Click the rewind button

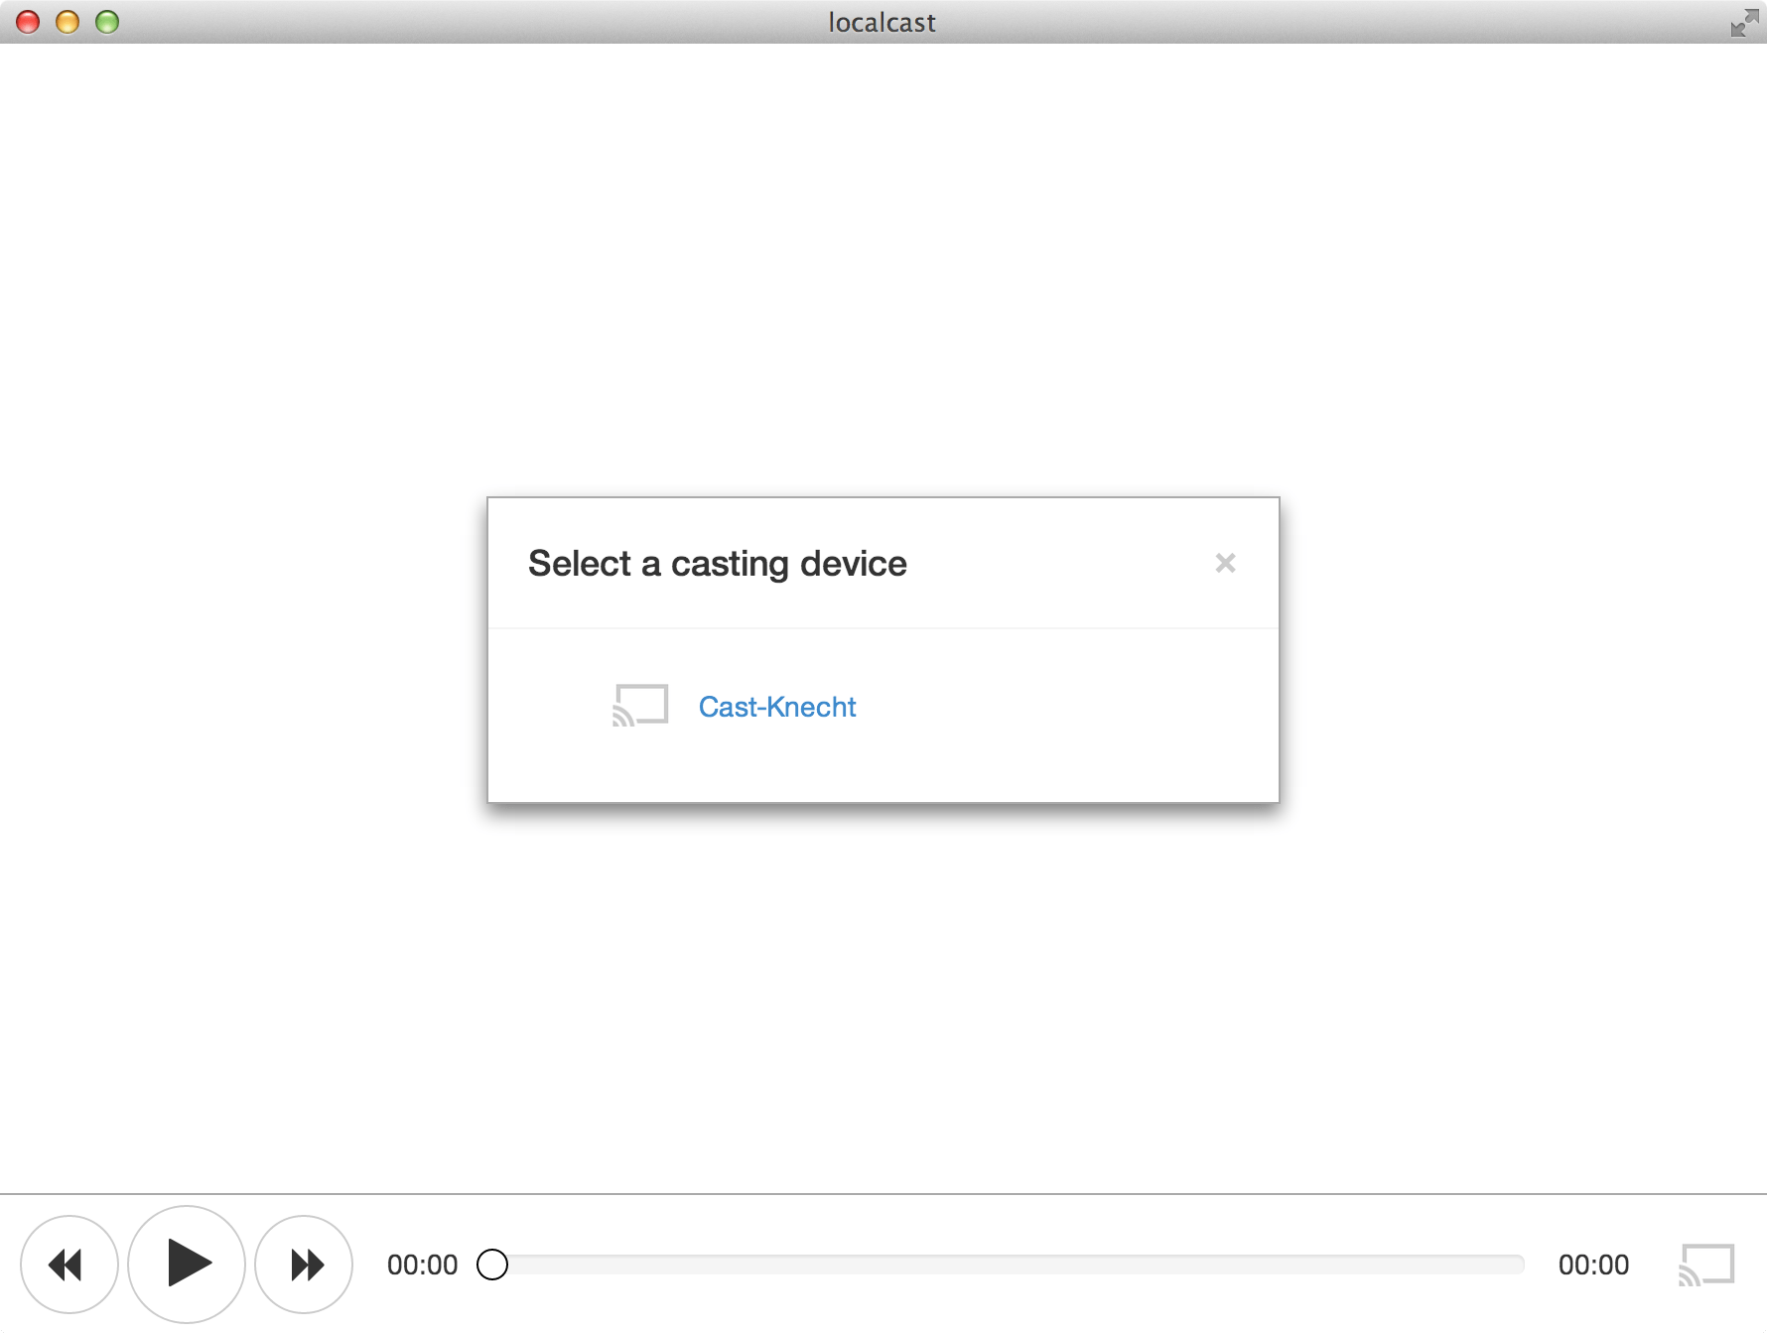[x=68, y=1264]
